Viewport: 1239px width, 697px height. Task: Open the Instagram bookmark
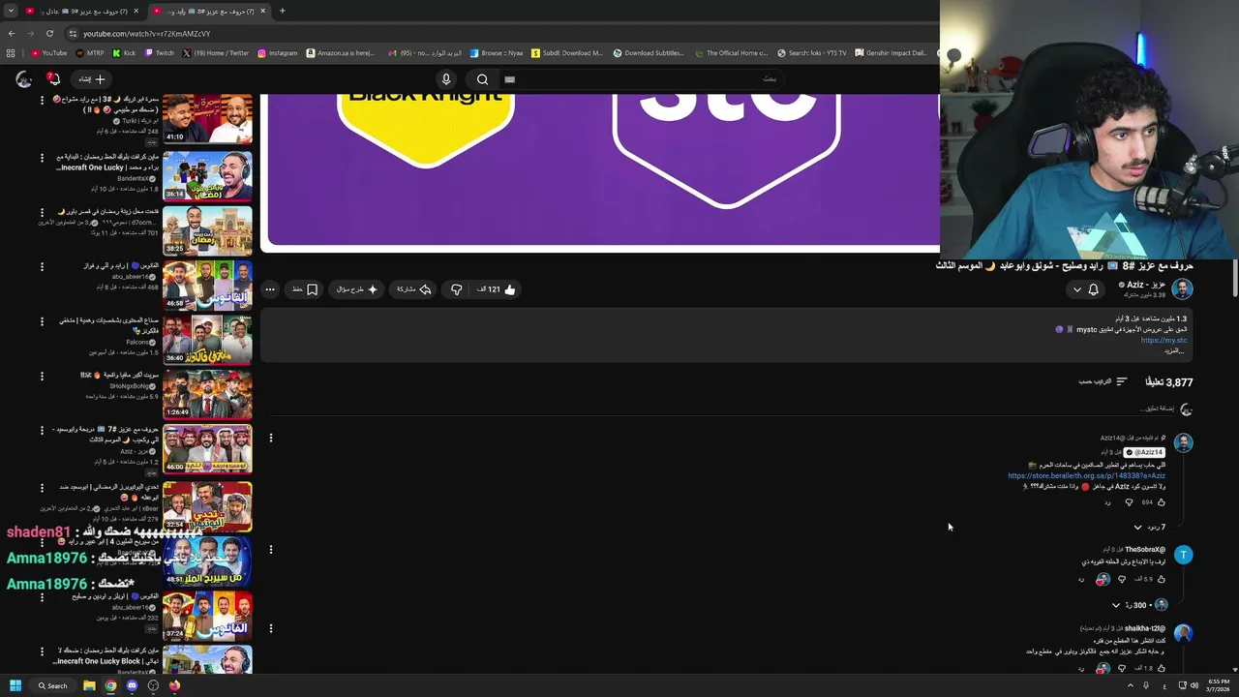[277, 53]
